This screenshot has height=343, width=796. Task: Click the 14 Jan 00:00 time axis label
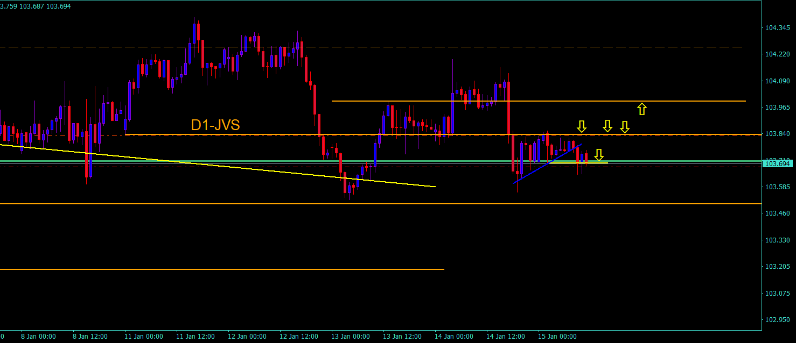[x=454, y=337]
